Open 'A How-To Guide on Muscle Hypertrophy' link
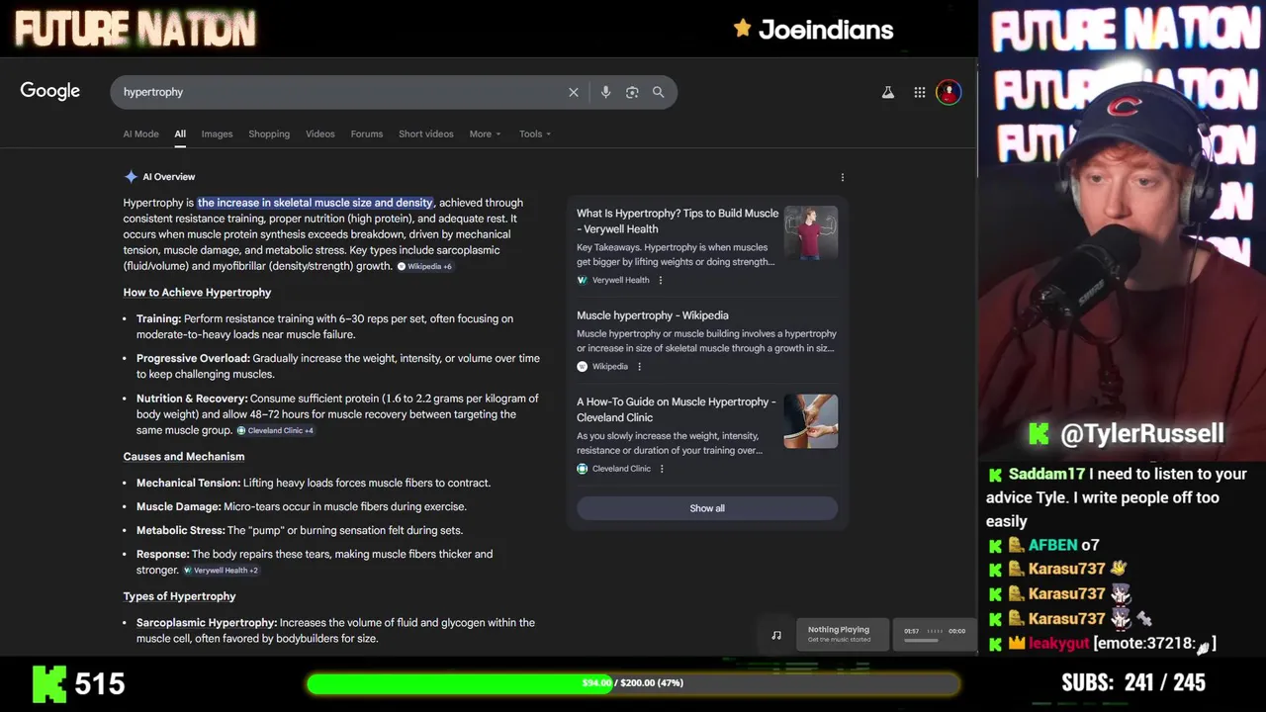 (677, 409)
